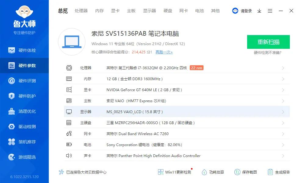Open 游戏精选 from the sidebar
This screenshot has width=299, height=183.
click(x=24, y=157)
